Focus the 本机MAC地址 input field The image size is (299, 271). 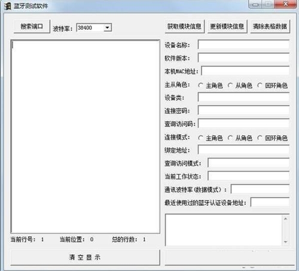click(x=245, y=71)
